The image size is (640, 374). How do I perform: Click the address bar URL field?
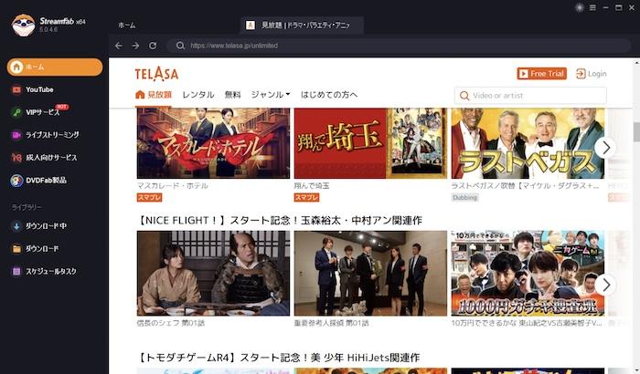click(x=399, y=46)
